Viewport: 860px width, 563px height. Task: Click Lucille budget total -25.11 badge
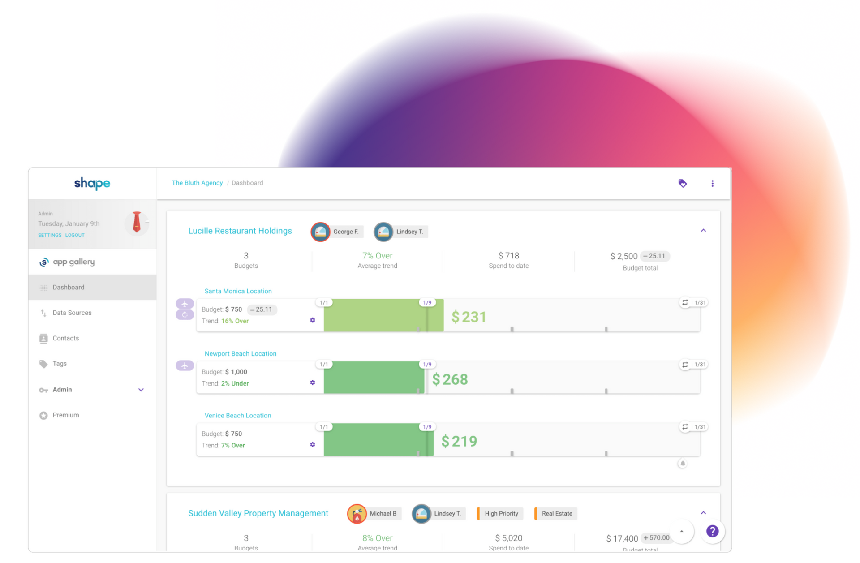click(x=654, y=256)
